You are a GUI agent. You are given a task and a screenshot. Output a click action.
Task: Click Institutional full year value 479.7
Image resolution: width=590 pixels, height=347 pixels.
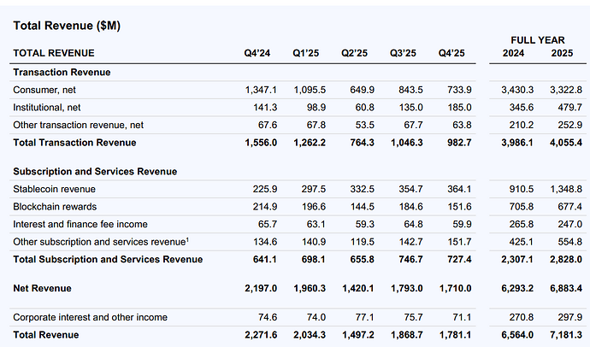point(569,108)
